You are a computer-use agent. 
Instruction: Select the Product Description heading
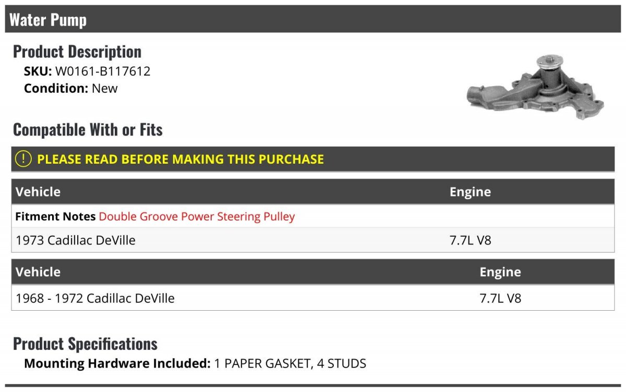coord(77,52)
